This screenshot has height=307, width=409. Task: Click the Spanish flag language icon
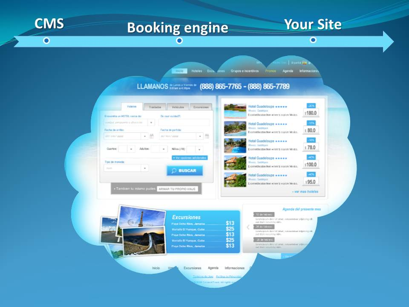pos(304,62)
